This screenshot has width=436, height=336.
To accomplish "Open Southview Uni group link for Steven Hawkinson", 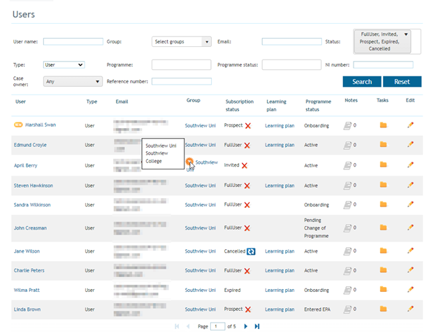I will pos(201,185).
